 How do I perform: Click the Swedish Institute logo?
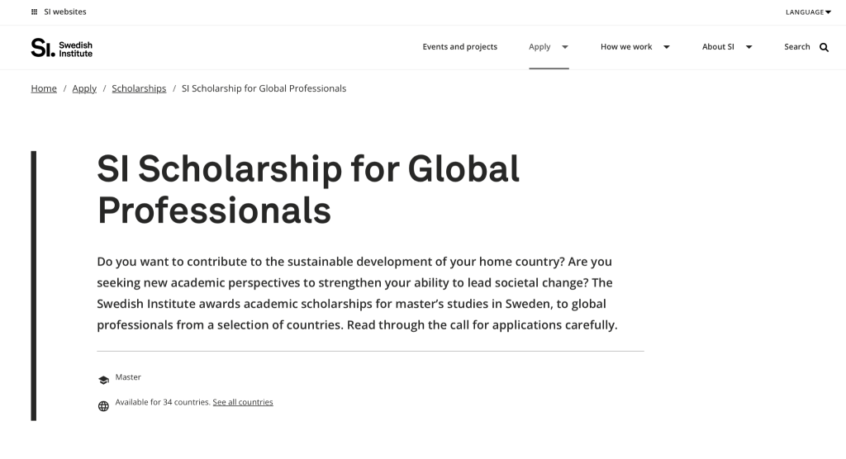point(61,47)
